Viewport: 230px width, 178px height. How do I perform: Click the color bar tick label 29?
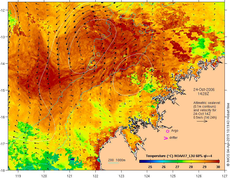pyautogui.click(x=204, y=167)
